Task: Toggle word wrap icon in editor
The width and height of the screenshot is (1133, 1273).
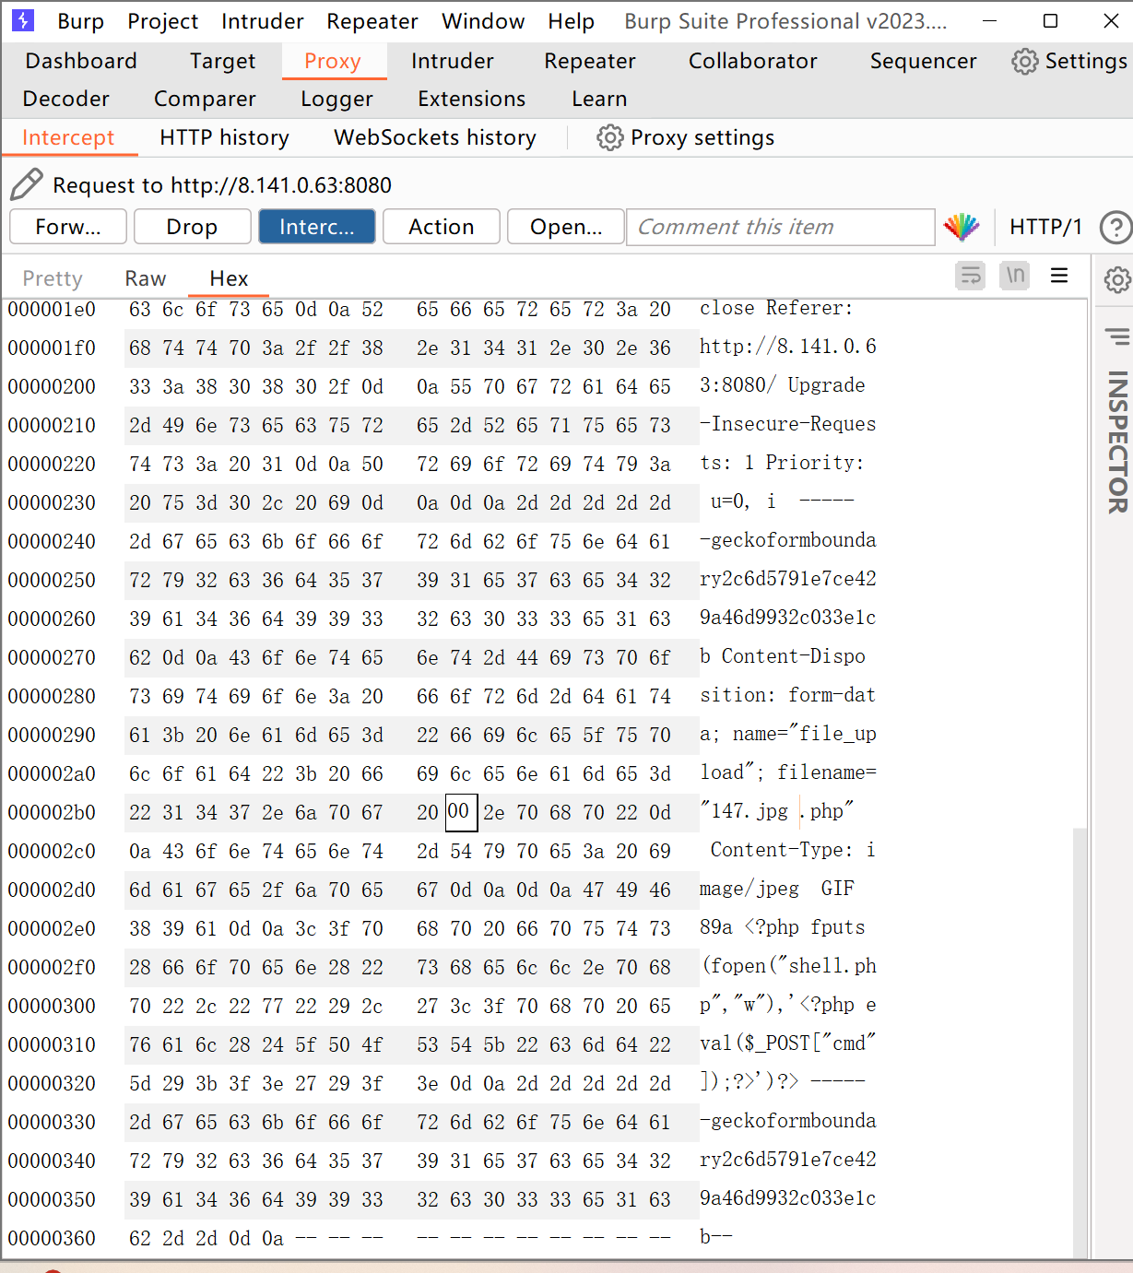Action: point(970,276)
